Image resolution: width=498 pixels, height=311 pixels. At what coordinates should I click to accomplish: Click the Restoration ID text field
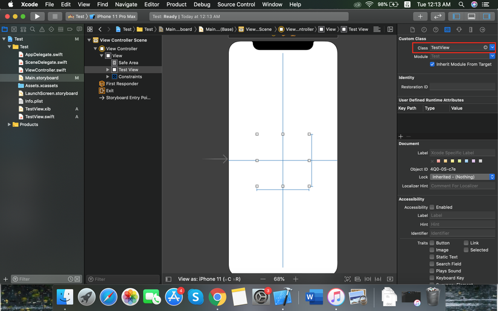462,87
